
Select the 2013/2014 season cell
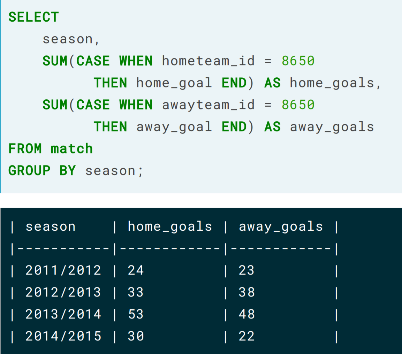coord(63,314)
